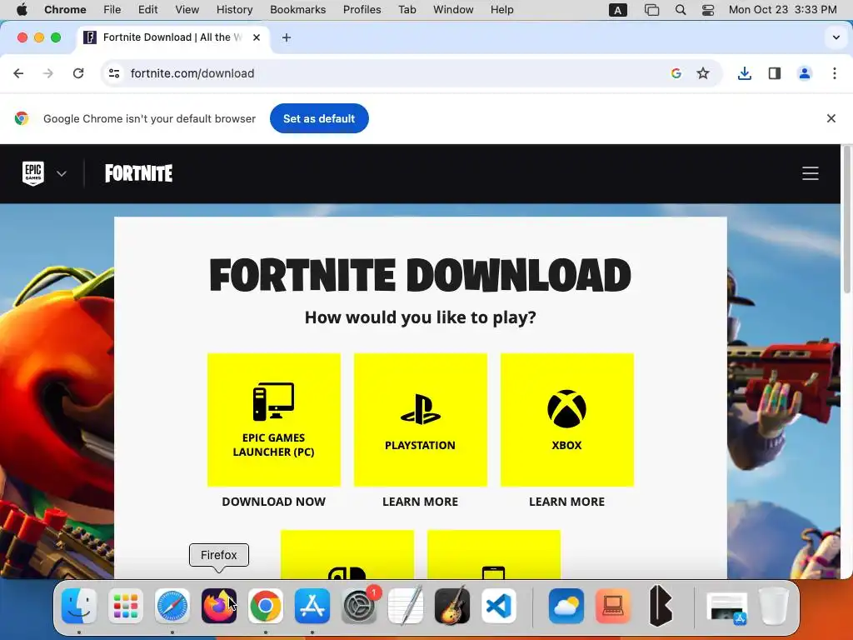Open the Chrome three-dot menu
The image size is (853, 640).
point(835,73)
